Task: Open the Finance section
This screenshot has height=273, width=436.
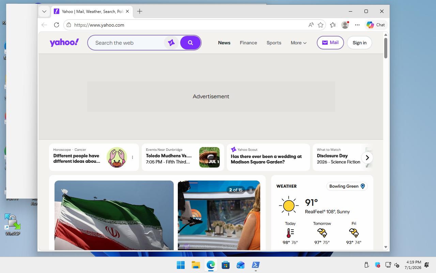Action: [x=248, y=43]
